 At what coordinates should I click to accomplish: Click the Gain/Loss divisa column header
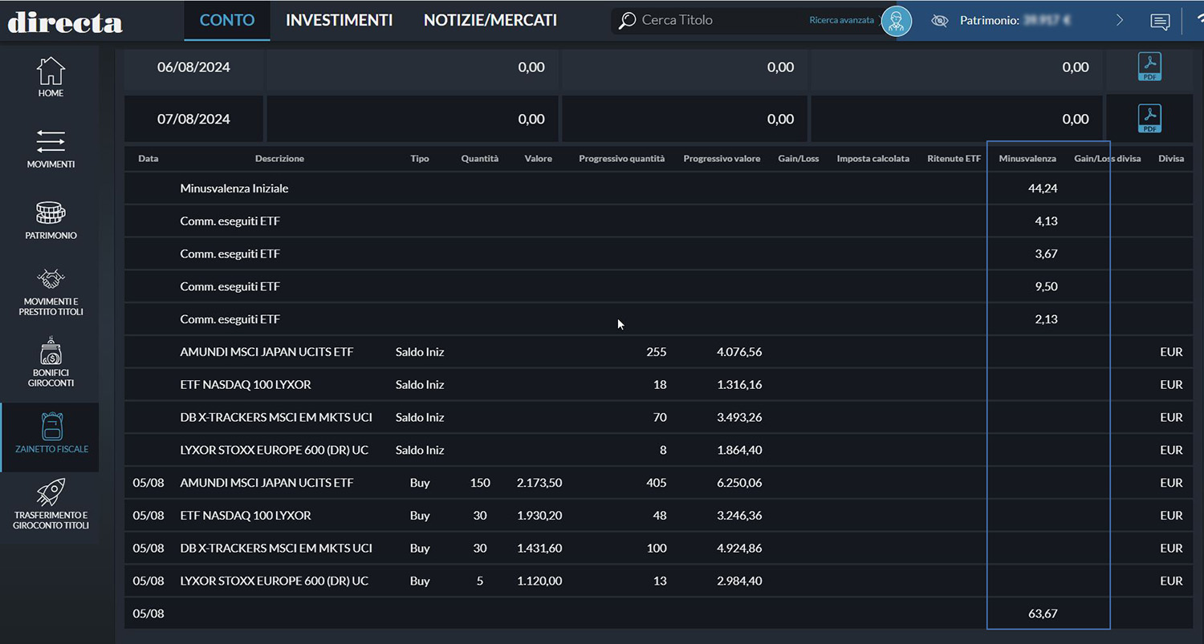click(1108, 159)
